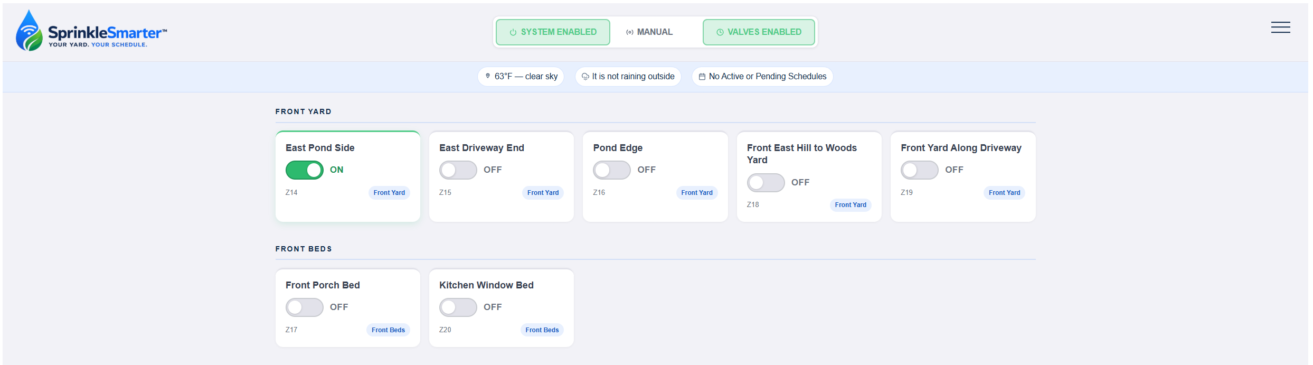The height and width of the screenshot is (365, 1313).
Task: Click the Z19 zone number
Action: point(906,192)
